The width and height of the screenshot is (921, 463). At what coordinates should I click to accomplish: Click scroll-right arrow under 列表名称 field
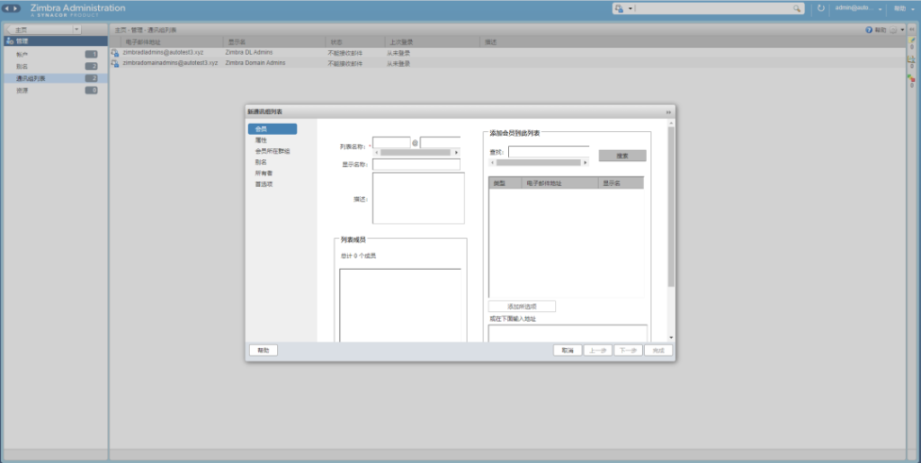point(456,153)
